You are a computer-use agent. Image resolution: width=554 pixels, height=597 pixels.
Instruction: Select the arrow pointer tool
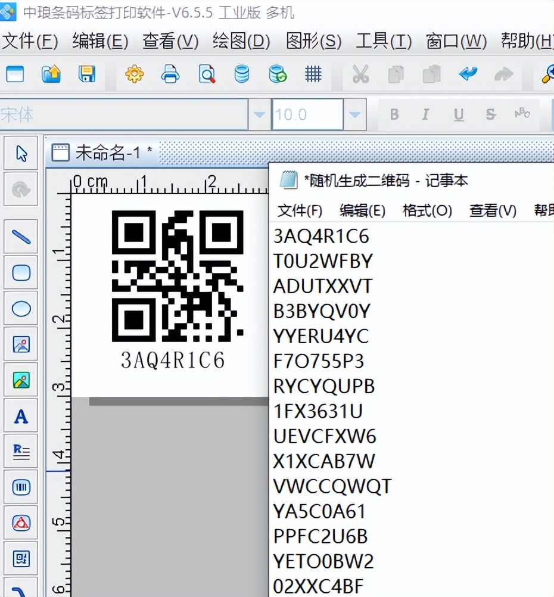click(21, 153)
